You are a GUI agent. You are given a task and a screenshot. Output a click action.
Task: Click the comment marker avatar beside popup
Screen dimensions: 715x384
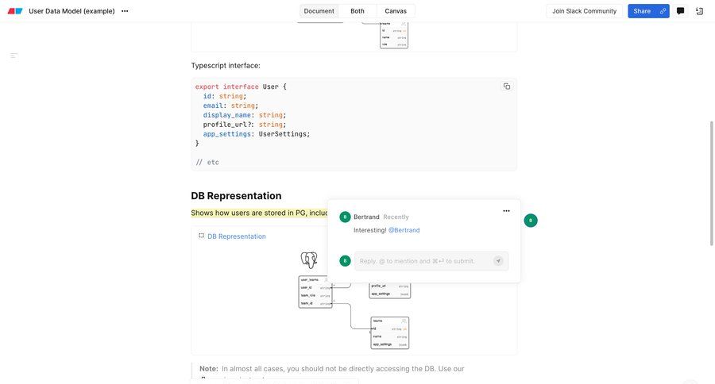pos(531,221)
